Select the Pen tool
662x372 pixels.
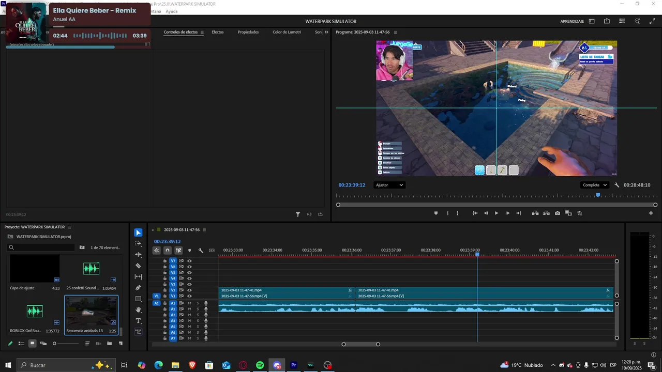(138, 288)
